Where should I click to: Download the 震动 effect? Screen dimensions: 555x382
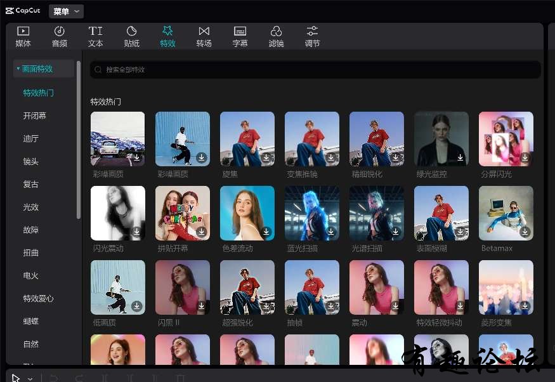point(396,305)
